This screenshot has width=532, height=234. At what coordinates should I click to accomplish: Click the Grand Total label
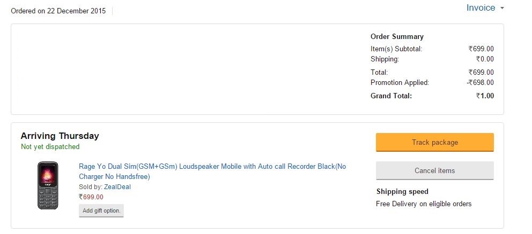[391, 96]
